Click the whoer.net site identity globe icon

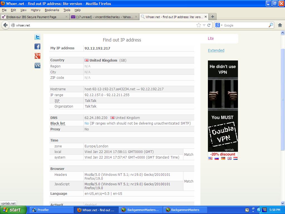13,25
